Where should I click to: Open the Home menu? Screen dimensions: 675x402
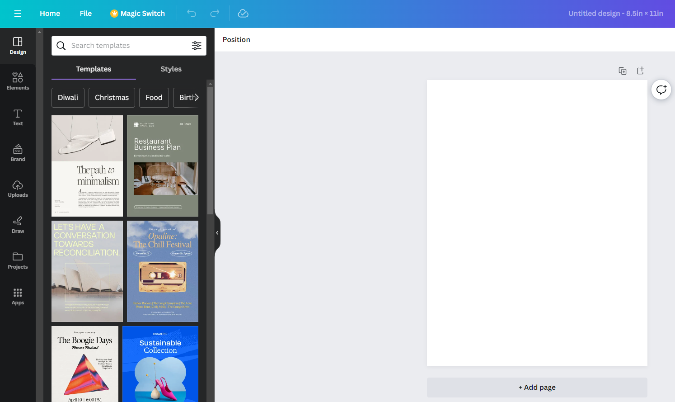[50, 14]
